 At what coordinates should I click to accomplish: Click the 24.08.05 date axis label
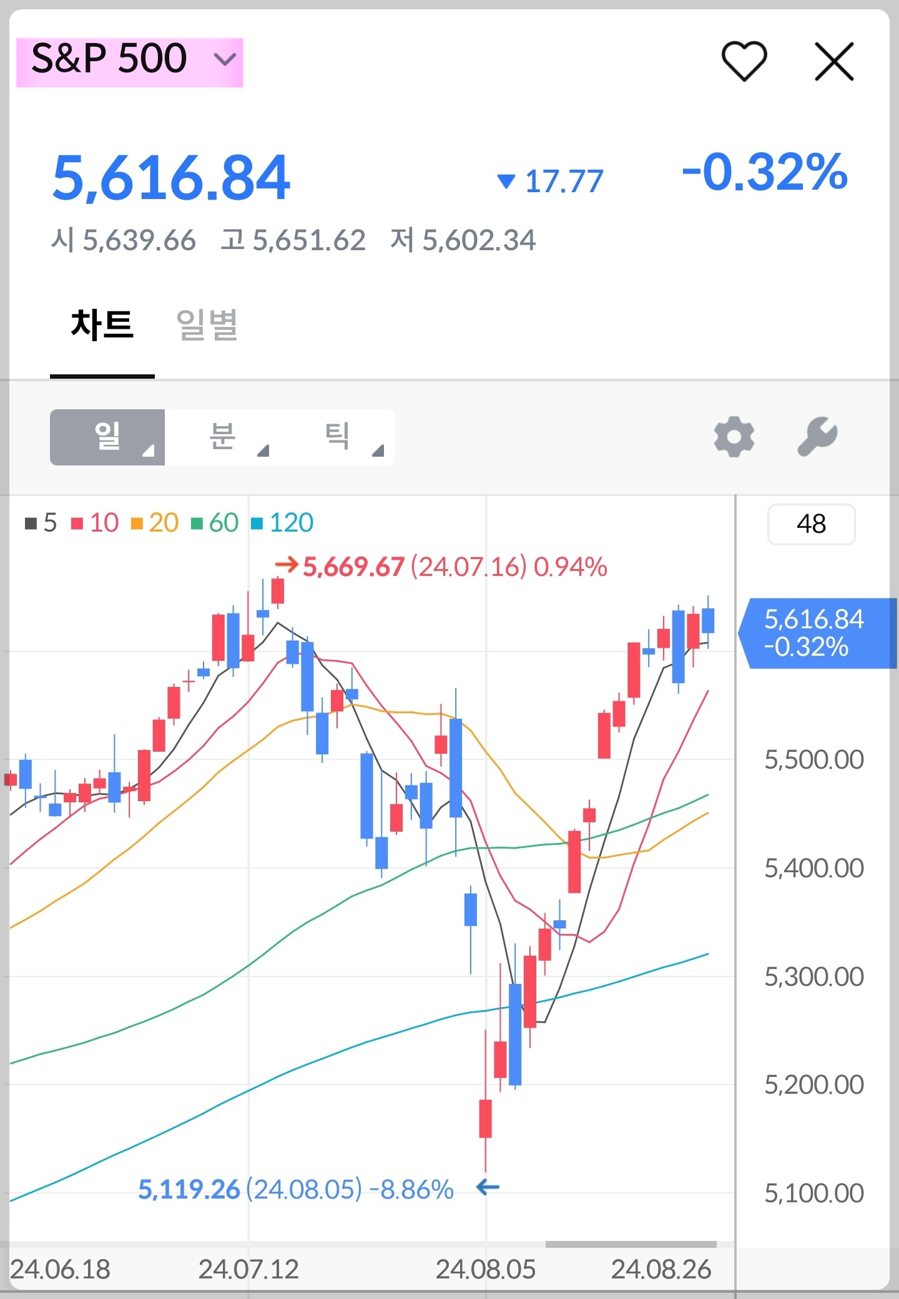[x=486, y=1269]
